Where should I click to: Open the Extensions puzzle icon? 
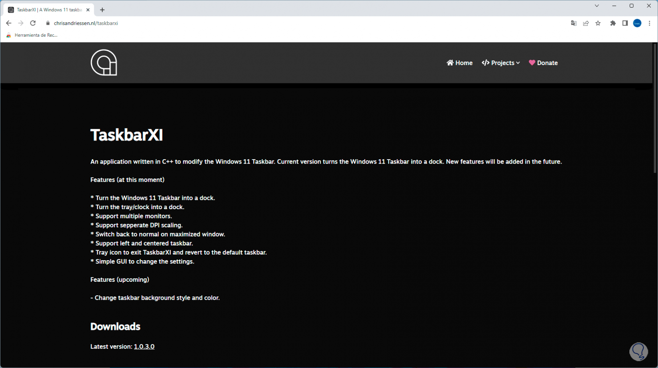pyautogui.click(x=613, y=23)
